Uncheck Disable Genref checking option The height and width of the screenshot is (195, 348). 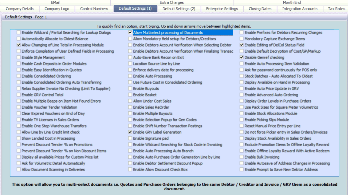pos(242,57)
